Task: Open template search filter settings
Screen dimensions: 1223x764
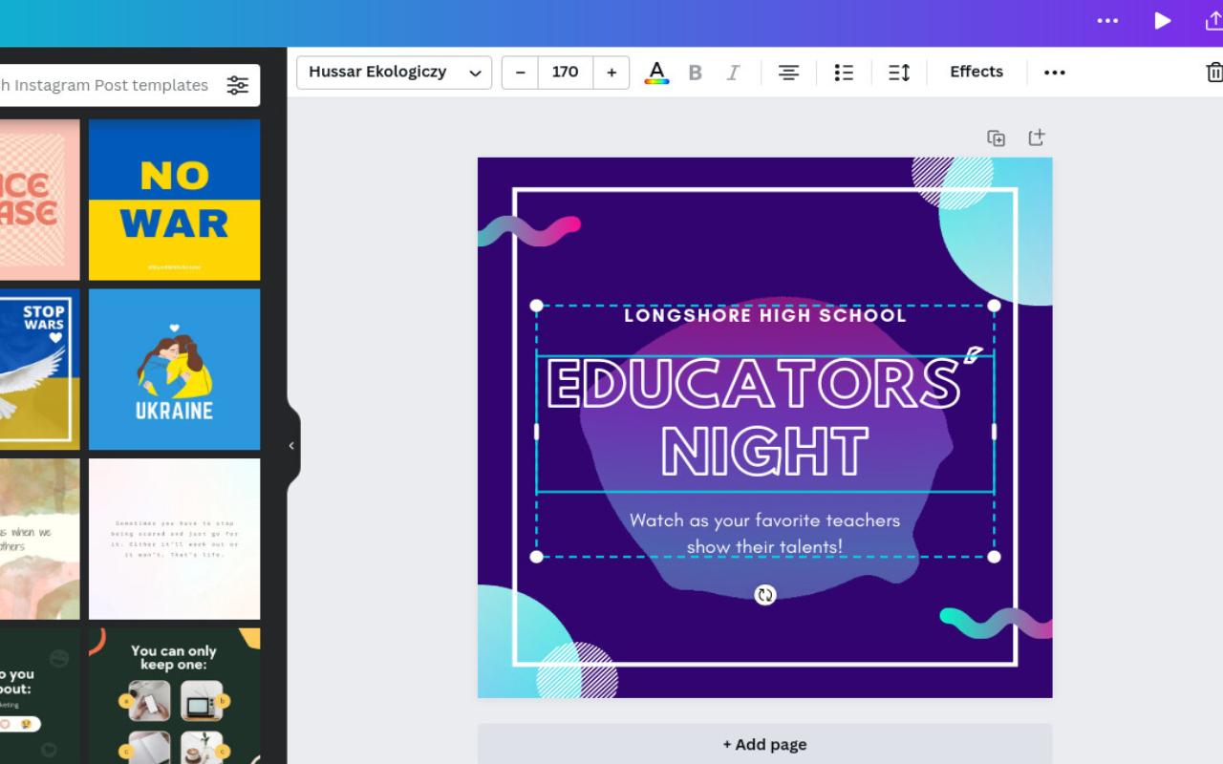Action: [x=237, y=85]
